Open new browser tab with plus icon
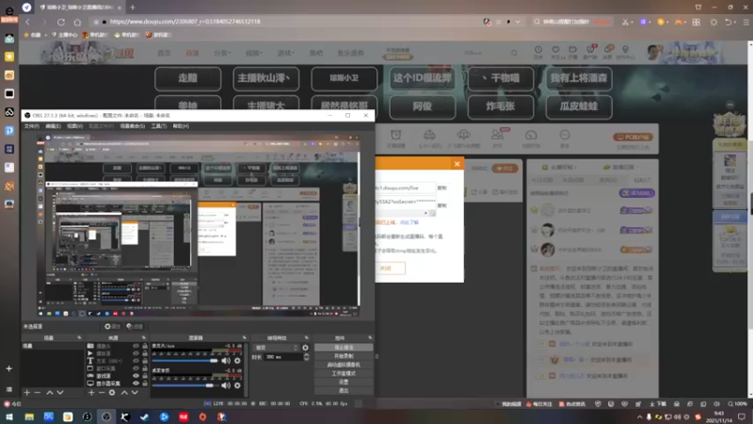This screenshot has height=424, width=753. click(133, 8)
